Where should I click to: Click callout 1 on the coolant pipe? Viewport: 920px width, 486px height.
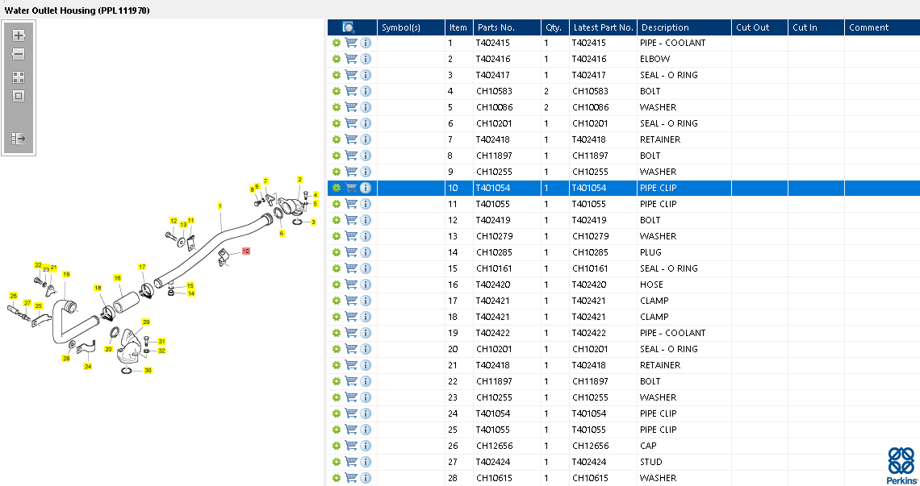(220, 206)
